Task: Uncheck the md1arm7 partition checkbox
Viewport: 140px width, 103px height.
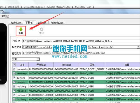Action: click(14, 95)
